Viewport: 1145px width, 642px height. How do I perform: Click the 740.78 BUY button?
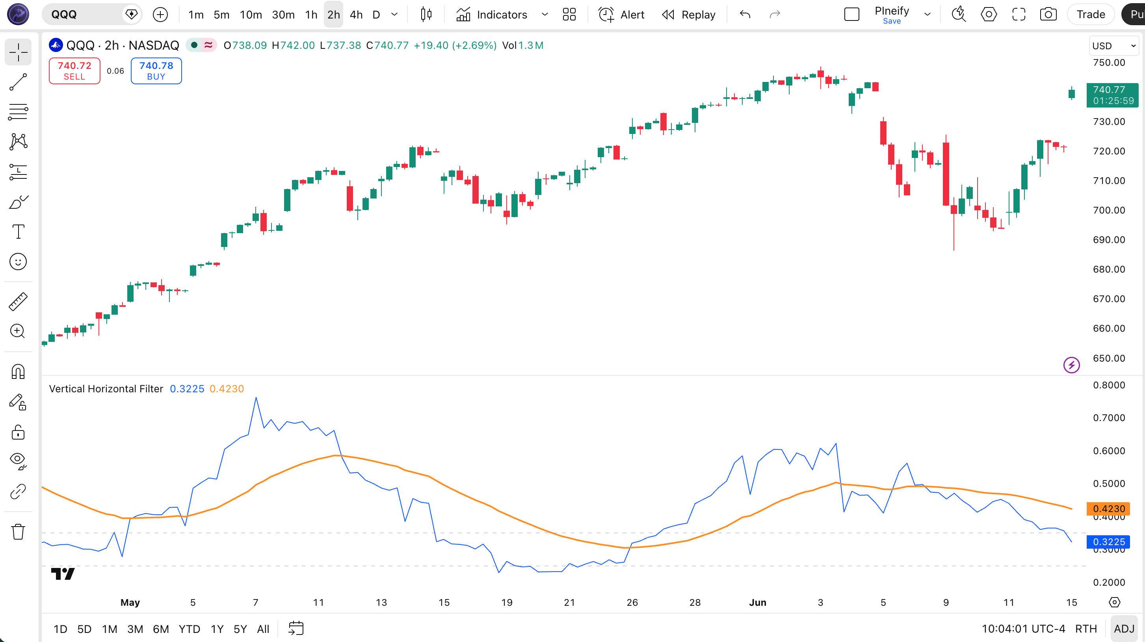click(x=156, y=71)
